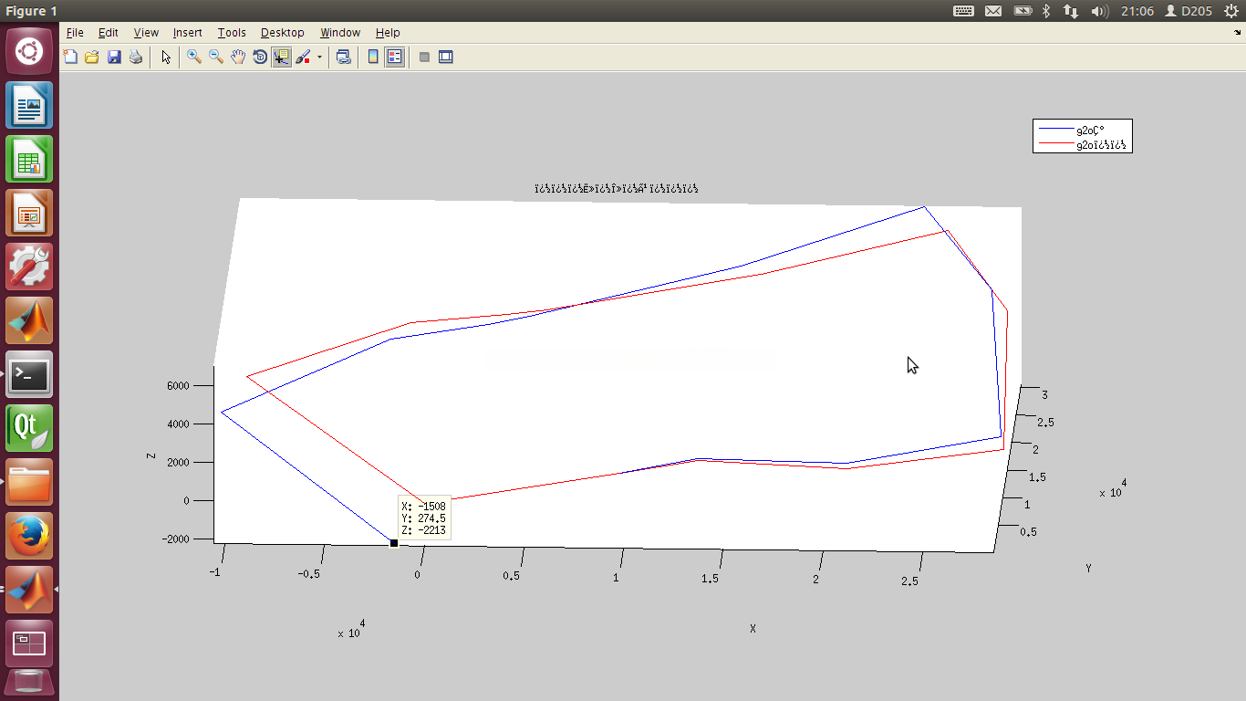Open the system gear session menu
Viewport: 1246px width, 701px height.
[1231, 11]
